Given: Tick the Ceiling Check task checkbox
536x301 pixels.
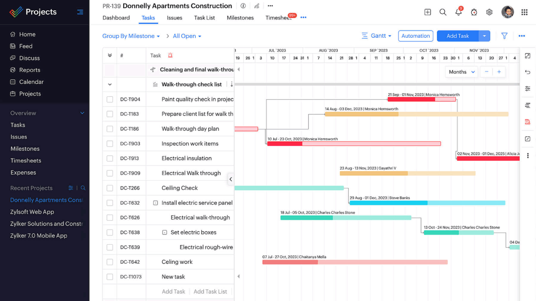Looking at the screenshot, I should [x=110, y=188].
